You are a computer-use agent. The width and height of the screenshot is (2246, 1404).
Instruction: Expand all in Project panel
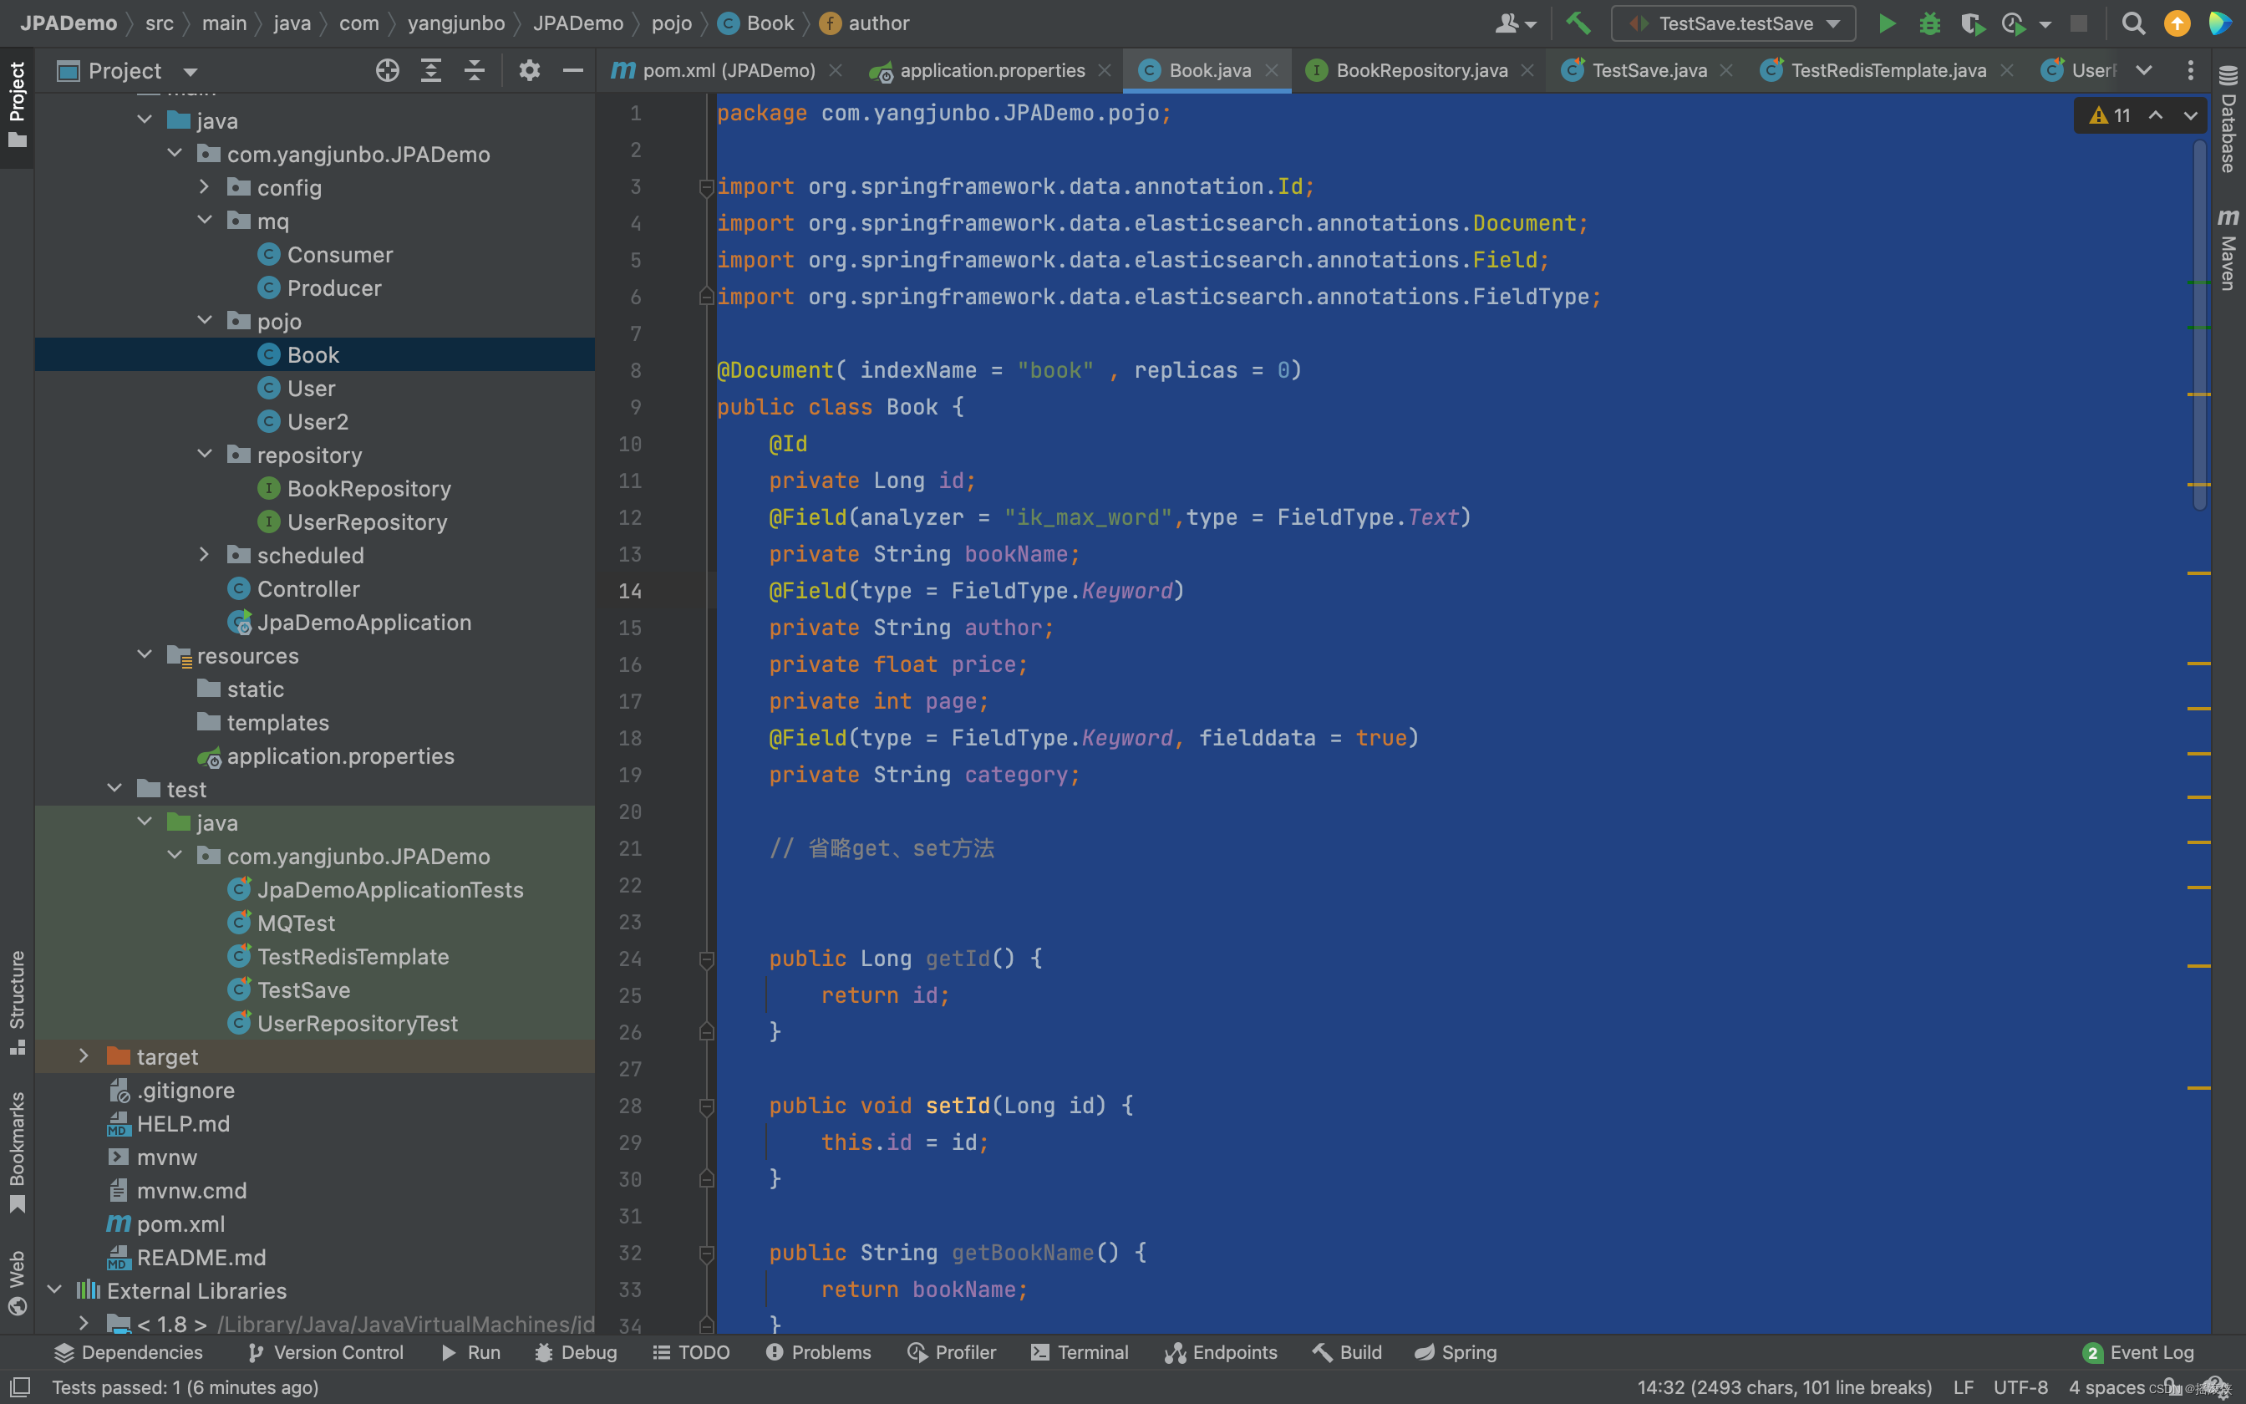[430, 70]
